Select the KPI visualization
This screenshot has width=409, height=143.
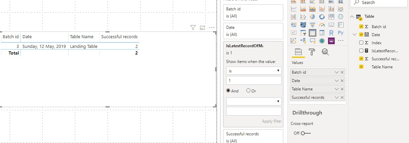click(294, 32)
